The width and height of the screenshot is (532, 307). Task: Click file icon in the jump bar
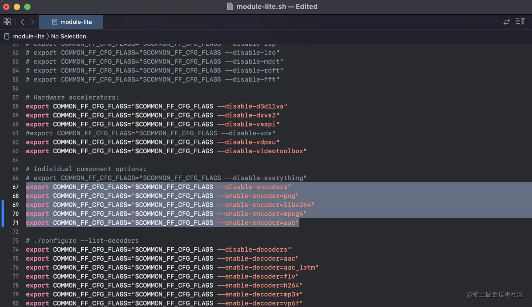click(7, 36)
